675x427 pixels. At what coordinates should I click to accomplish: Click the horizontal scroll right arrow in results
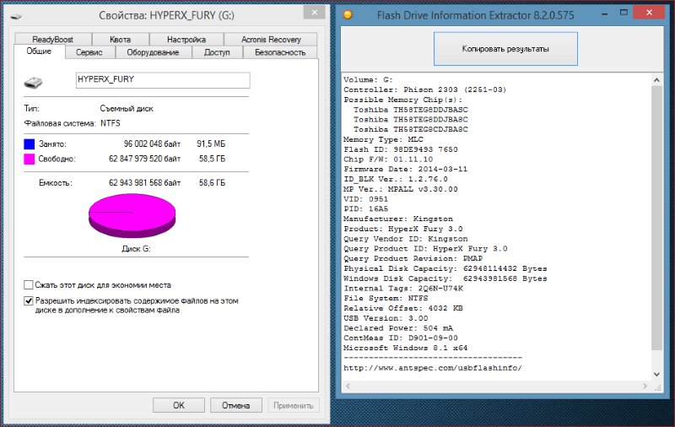tap(645, 386)
